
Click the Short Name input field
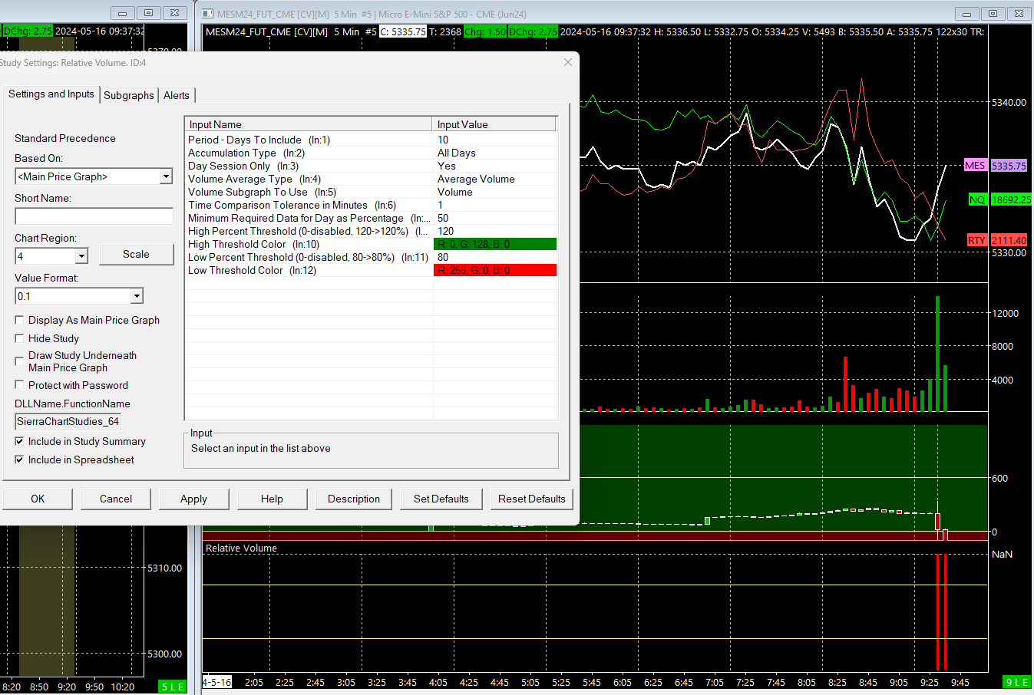tap(94, 216)
